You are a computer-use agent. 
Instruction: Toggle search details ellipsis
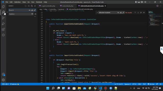(35, 16)
